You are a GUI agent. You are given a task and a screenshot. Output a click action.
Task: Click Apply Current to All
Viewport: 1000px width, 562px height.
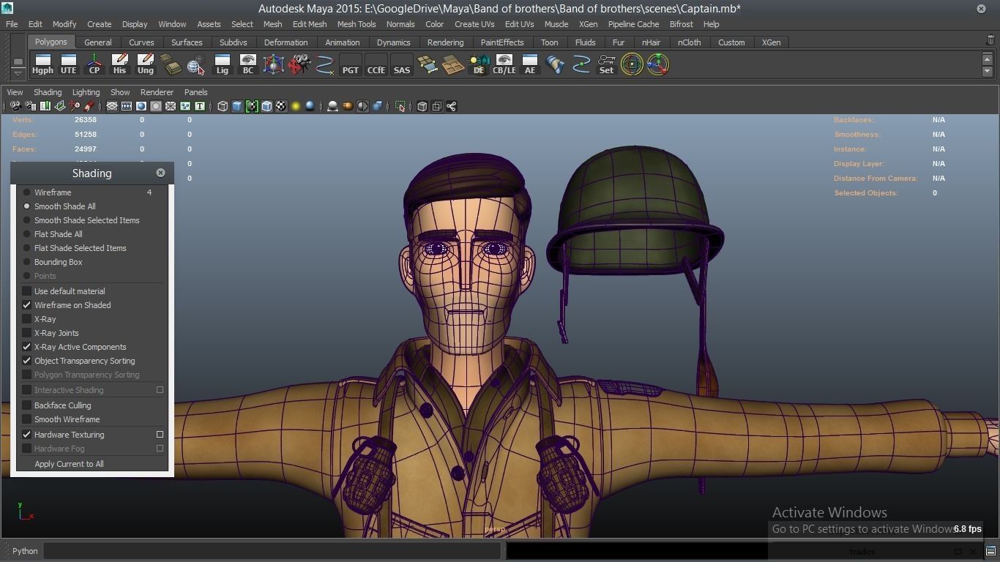point(69,464)
